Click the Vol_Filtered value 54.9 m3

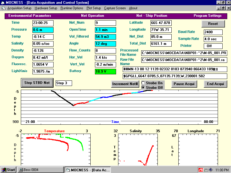click(x=105, y=37)
